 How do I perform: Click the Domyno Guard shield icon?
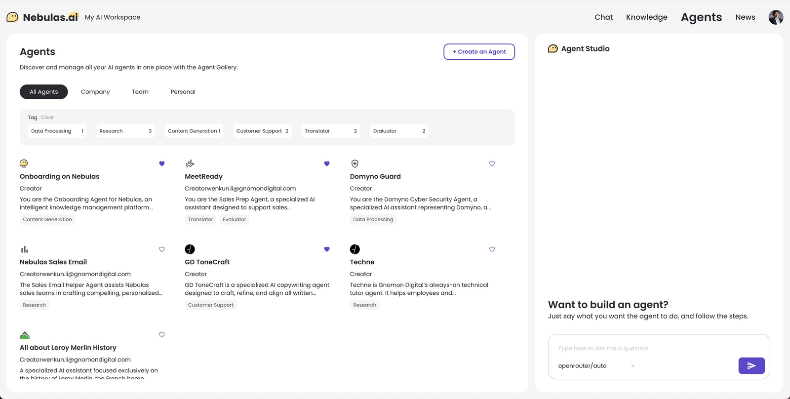[355, 163]
